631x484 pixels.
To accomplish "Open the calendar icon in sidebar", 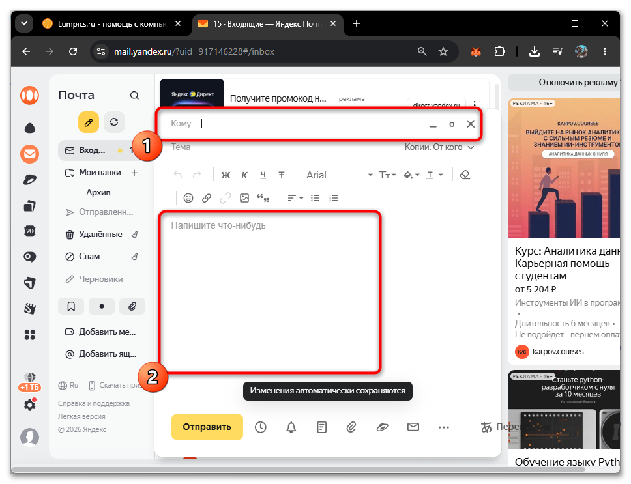I will [x=30, y=231].
